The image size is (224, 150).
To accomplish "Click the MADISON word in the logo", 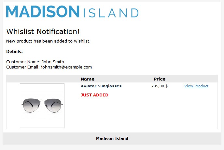I will [x=43, y=12].
